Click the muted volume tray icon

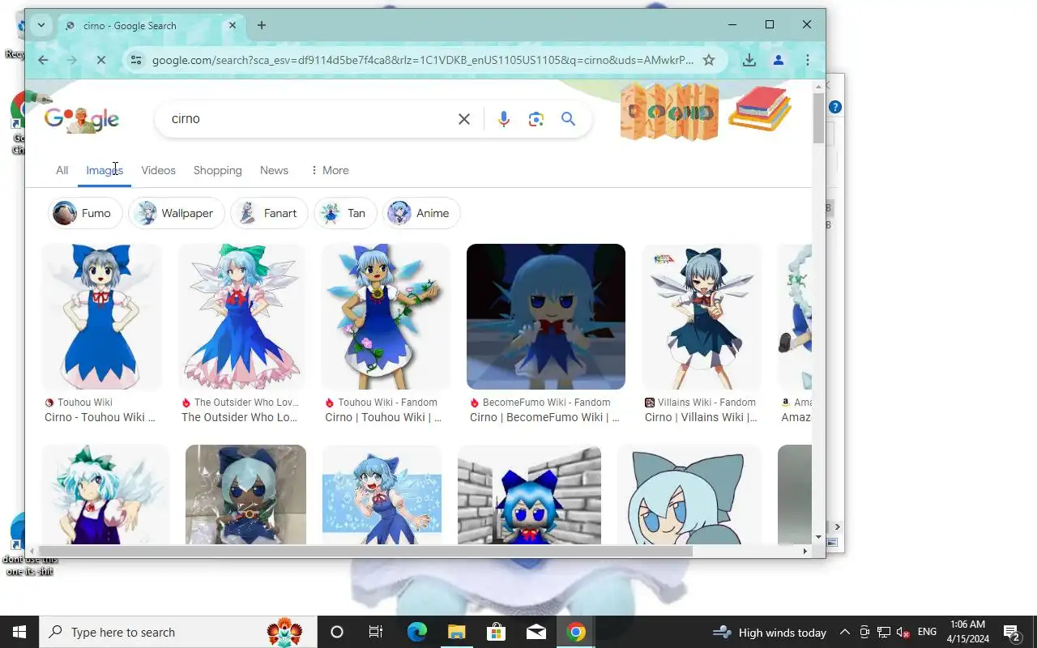tap(903, 633)
